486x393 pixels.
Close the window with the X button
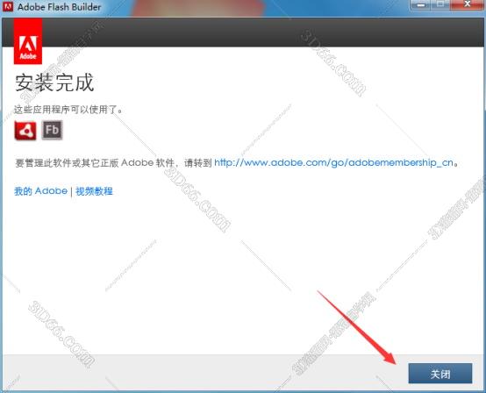coord(468,4)
